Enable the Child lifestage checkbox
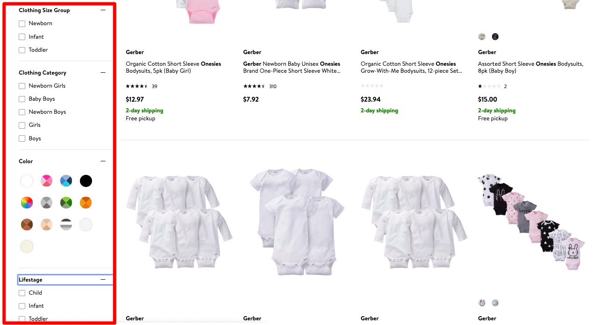This screenshot has height=325, width=598. coord(22,293)
